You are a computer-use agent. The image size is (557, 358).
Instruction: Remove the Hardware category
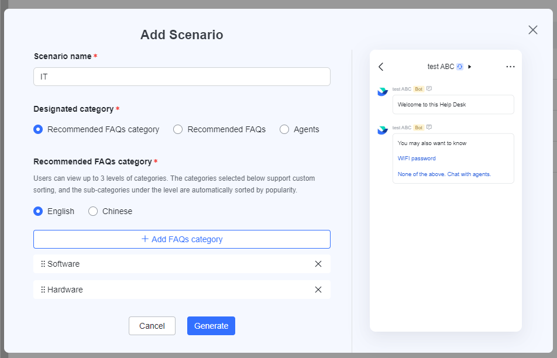tap(318, 290)
